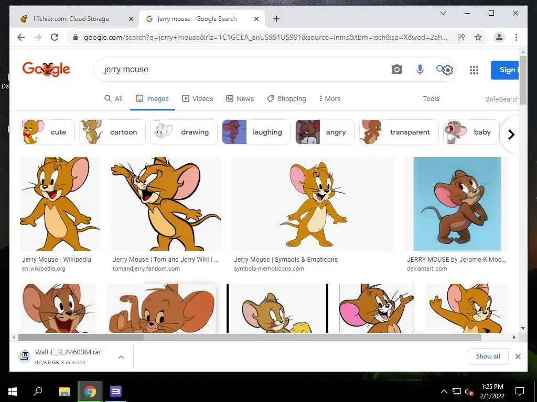Open the Jerry eating cheese thumbnail
The image size is (537, 402).
click(277, 308)
